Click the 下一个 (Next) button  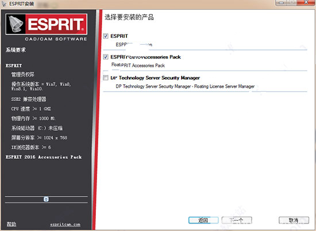point(237,220)
